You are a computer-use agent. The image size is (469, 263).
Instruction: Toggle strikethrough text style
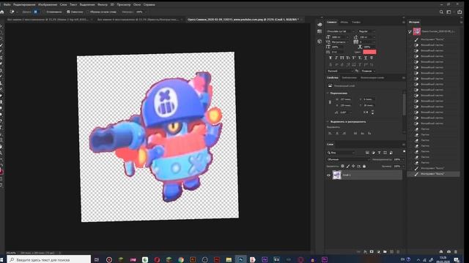pos(372,58)
